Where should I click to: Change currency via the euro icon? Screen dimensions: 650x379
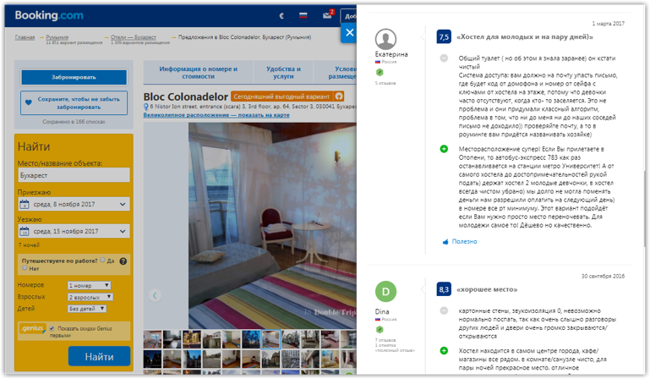point(281,16)
